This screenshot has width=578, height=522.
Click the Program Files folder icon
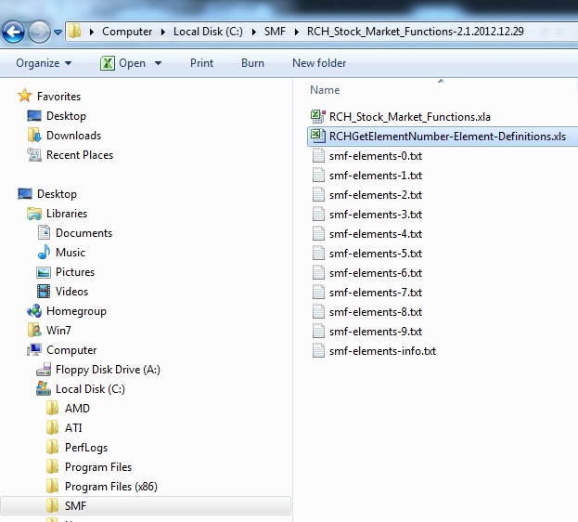point(52,466)
